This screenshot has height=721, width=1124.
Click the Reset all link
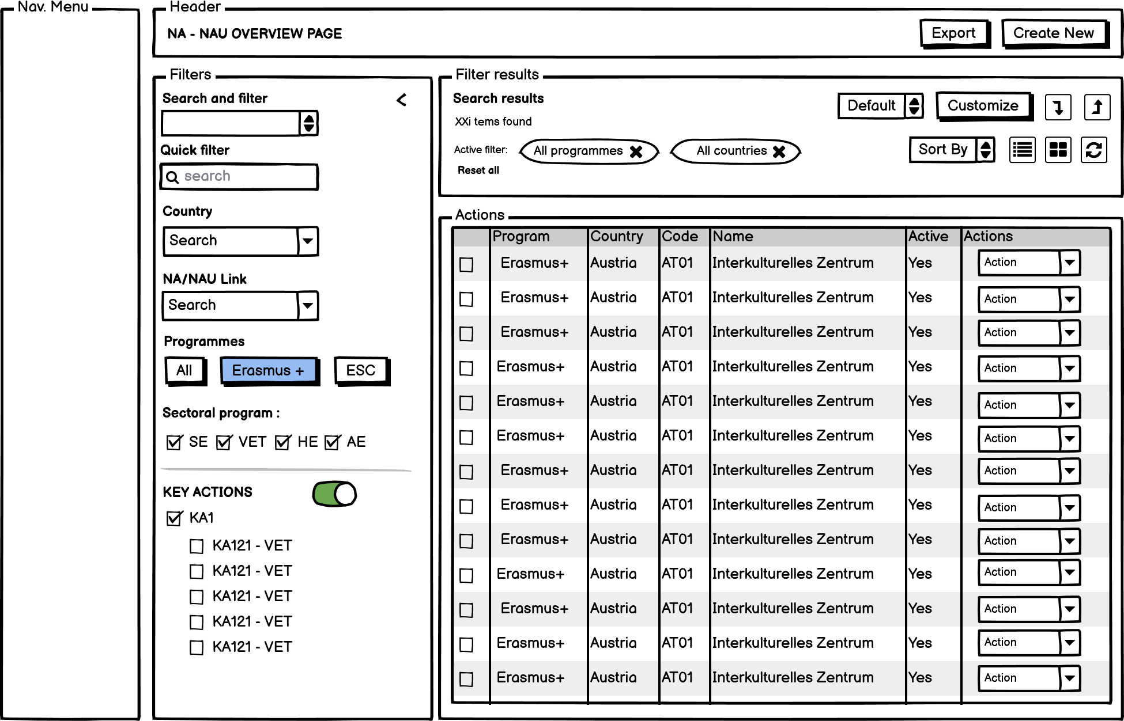click(478, 170)
